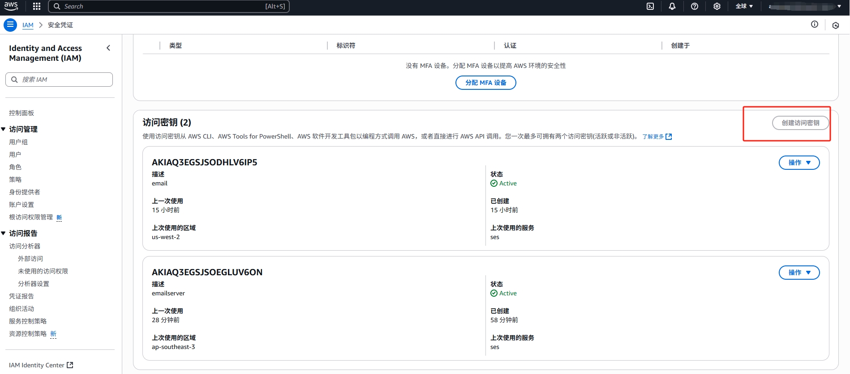This screenshot has height=374, width=850.
Task: Open the help question mark icon
Action: pyautogui.click(x=695, y=6)
